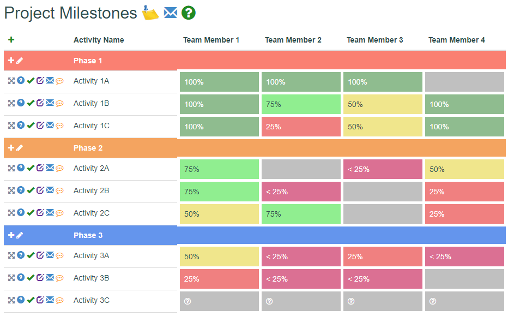Toggle the green checkmark for Activity 1B

(31, 103)
